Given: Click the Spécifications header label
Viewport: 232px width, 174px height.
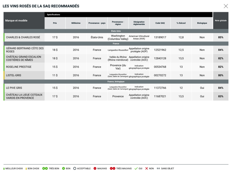Looking at the screenshot, I should 53,14.
